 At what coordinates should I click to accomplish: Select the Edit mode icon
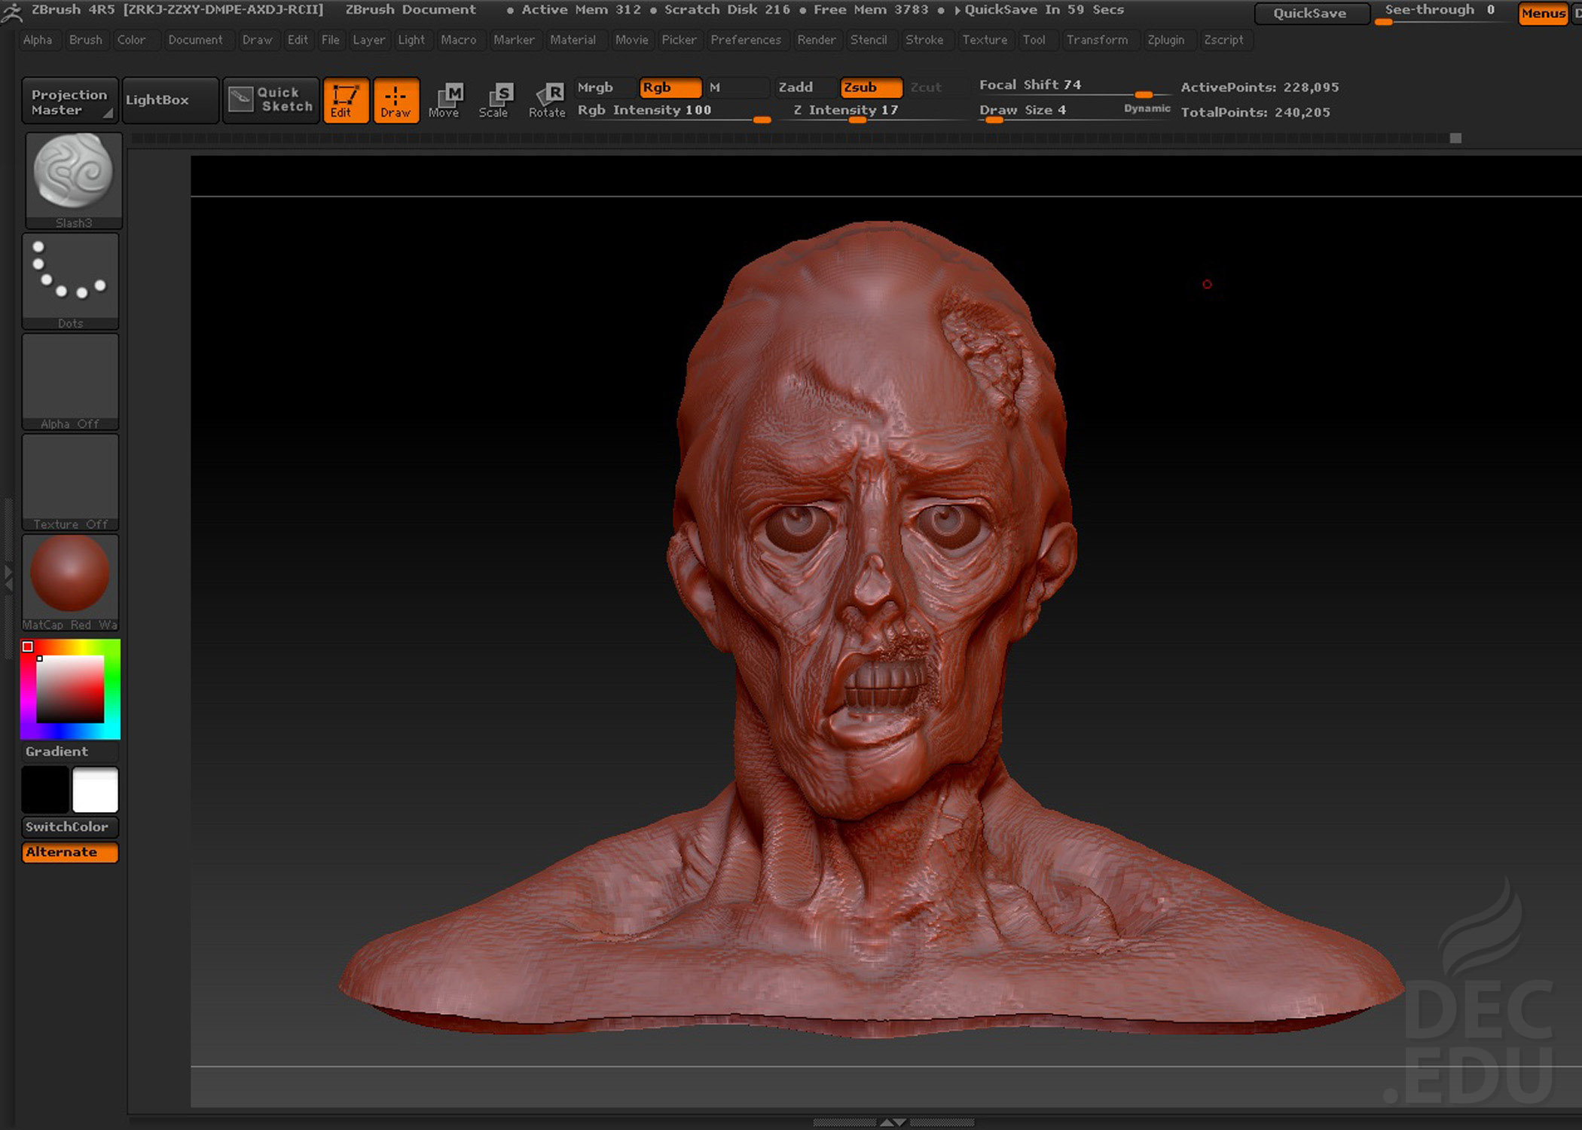pos(345,99)
